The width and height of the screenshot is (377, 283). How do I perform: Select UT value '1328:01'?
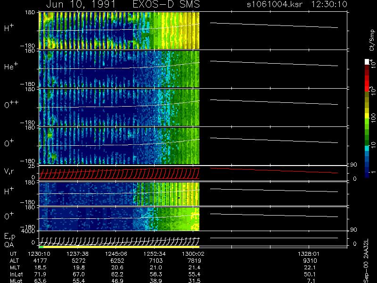tap(309, 254)
